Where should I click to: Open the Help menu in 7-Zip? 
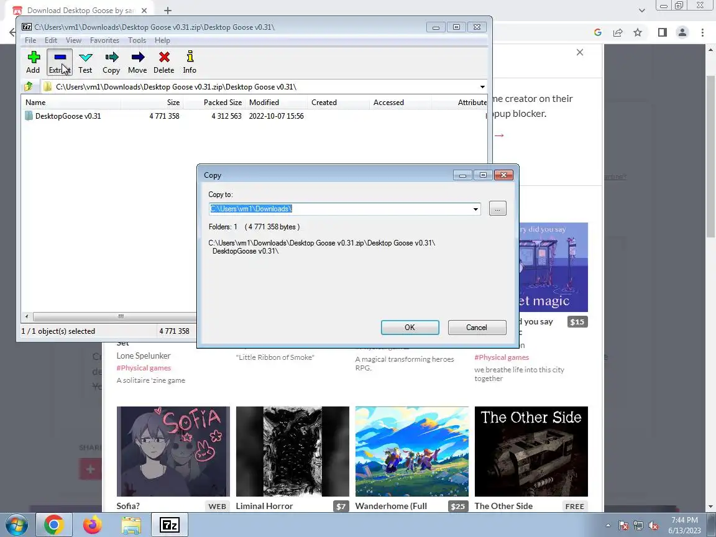point(162,40)
